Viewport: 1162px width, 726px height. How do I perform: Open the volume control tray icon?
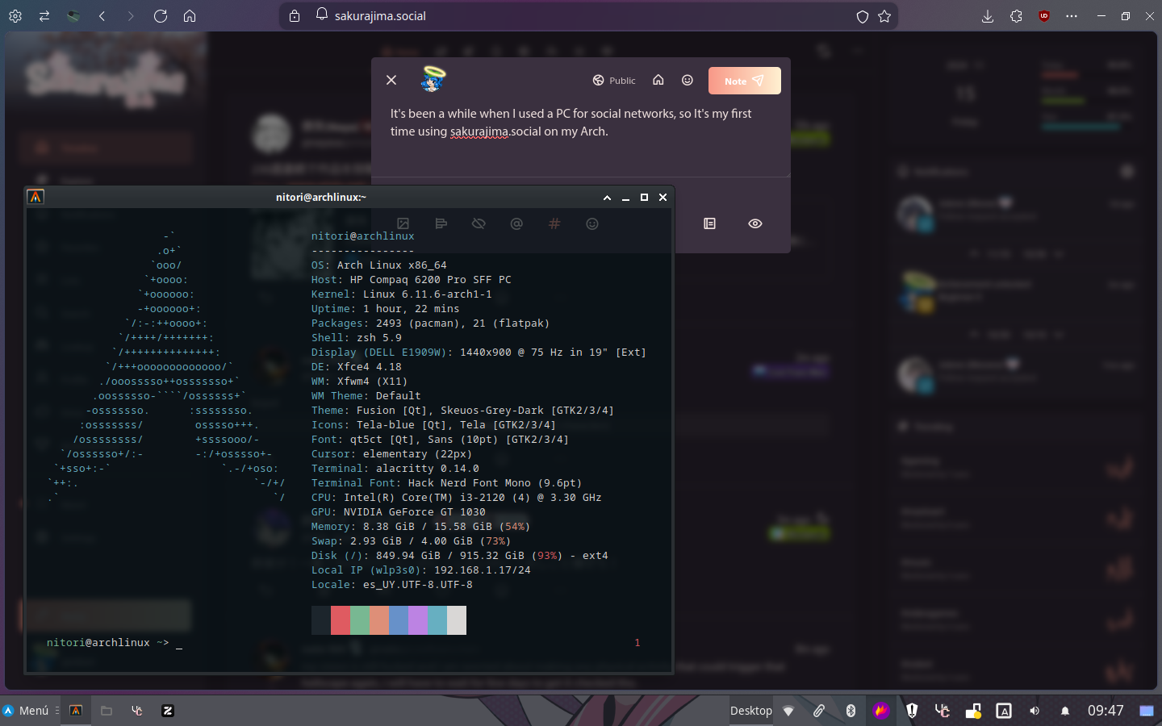1035,711
